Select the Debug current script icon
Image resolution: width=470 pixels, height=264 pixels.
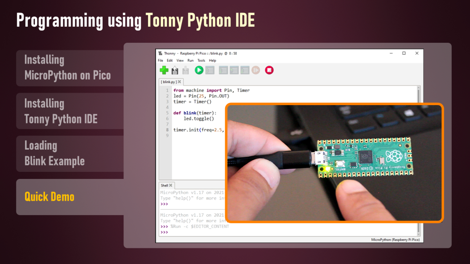210,70
